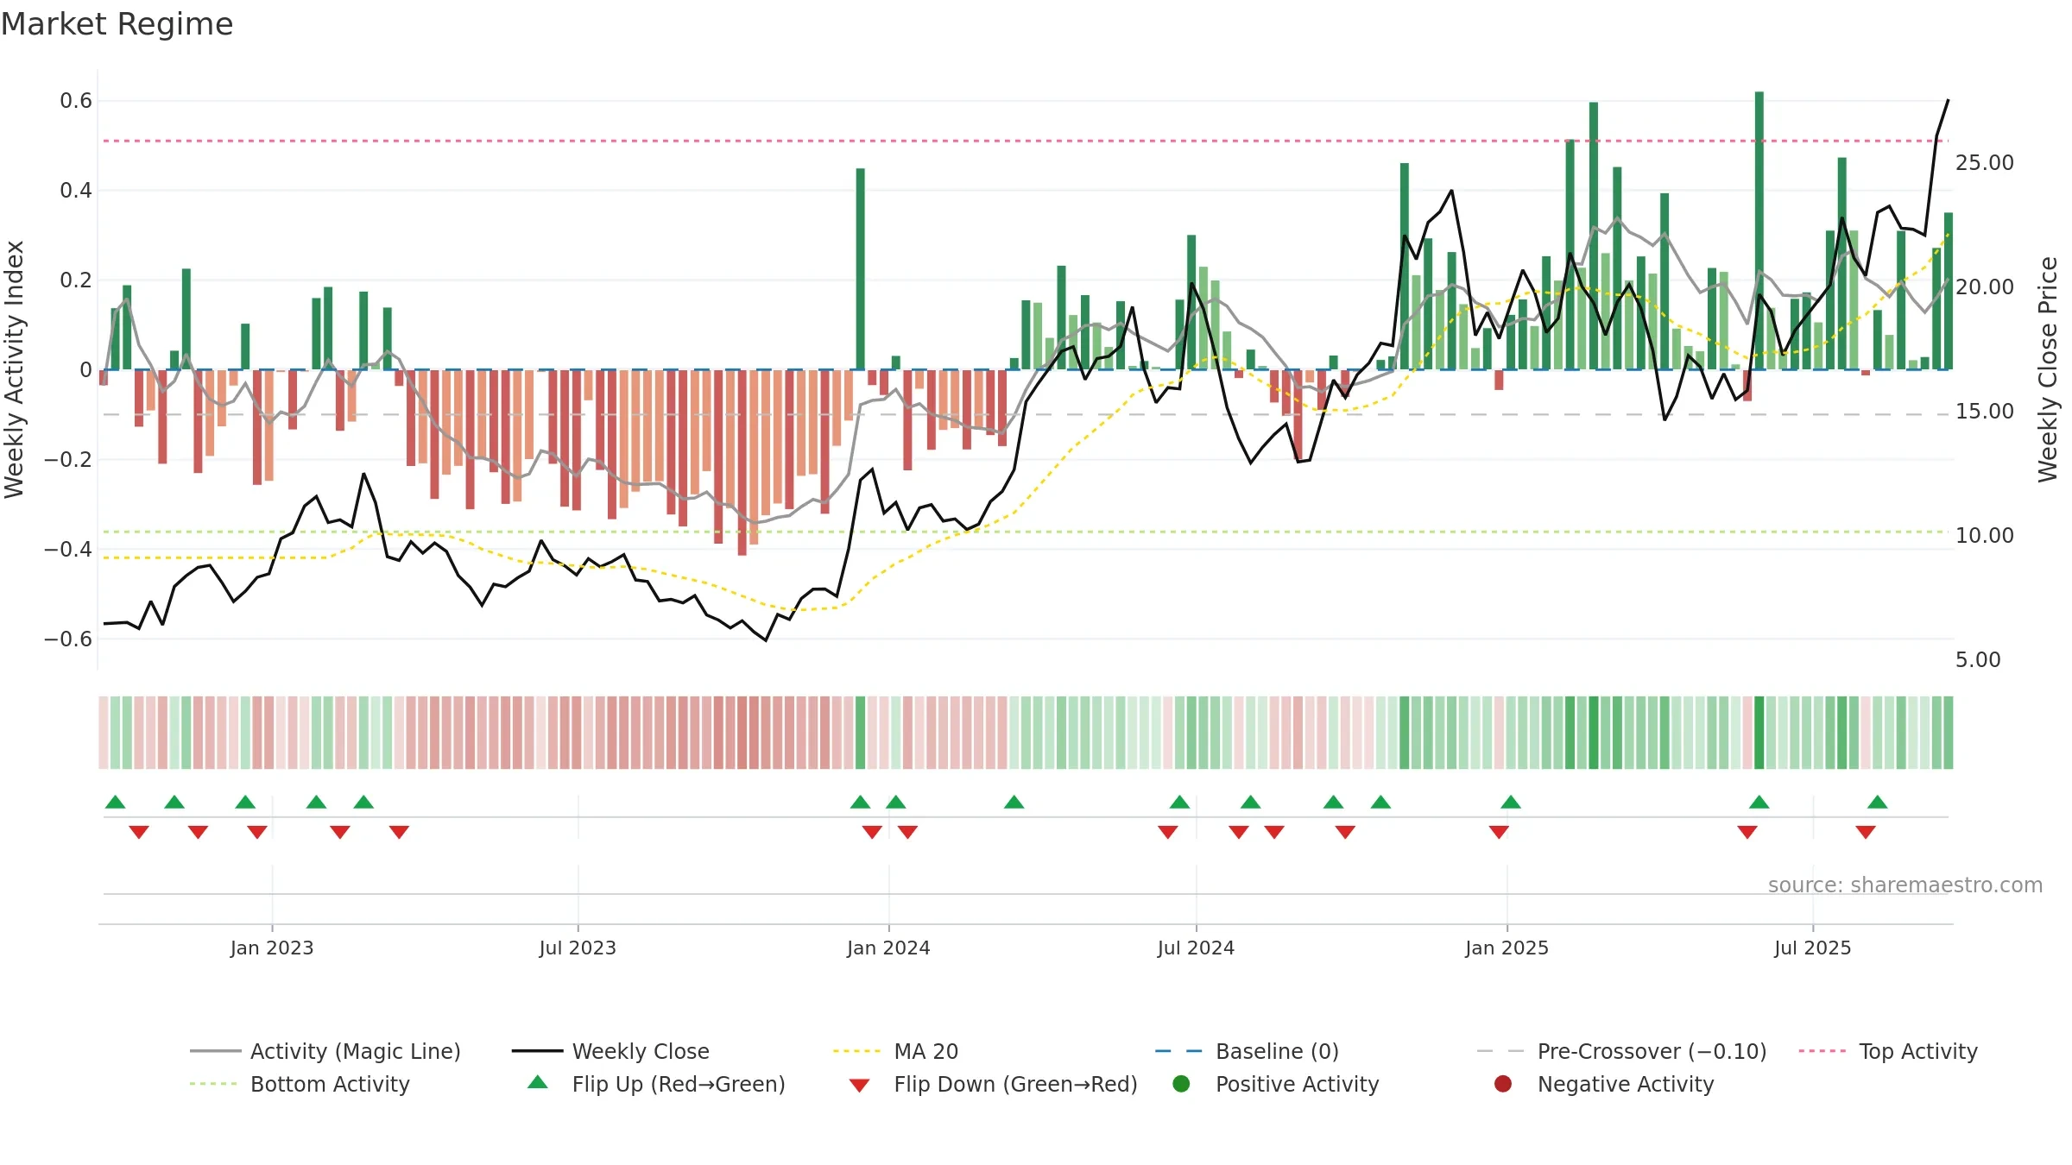
Task: Click the 0.2 activity axis tick
Action: tap(76, 280)
